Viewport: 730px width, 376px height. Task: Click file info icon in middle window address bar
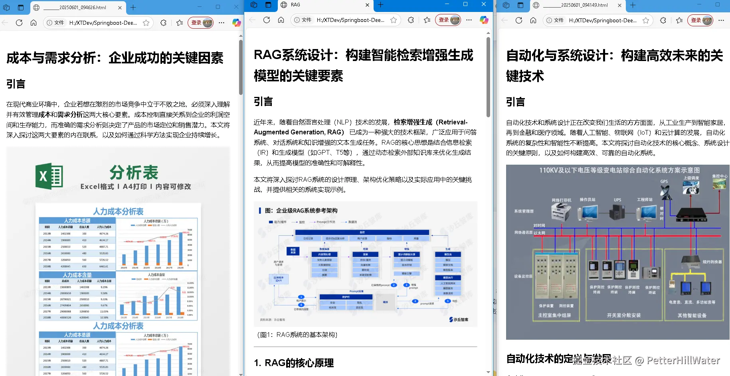[x=297, y=20]
